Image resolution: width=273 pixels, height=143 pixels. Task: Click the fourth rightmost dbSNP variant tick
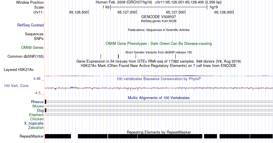click(x=176, y=56)
